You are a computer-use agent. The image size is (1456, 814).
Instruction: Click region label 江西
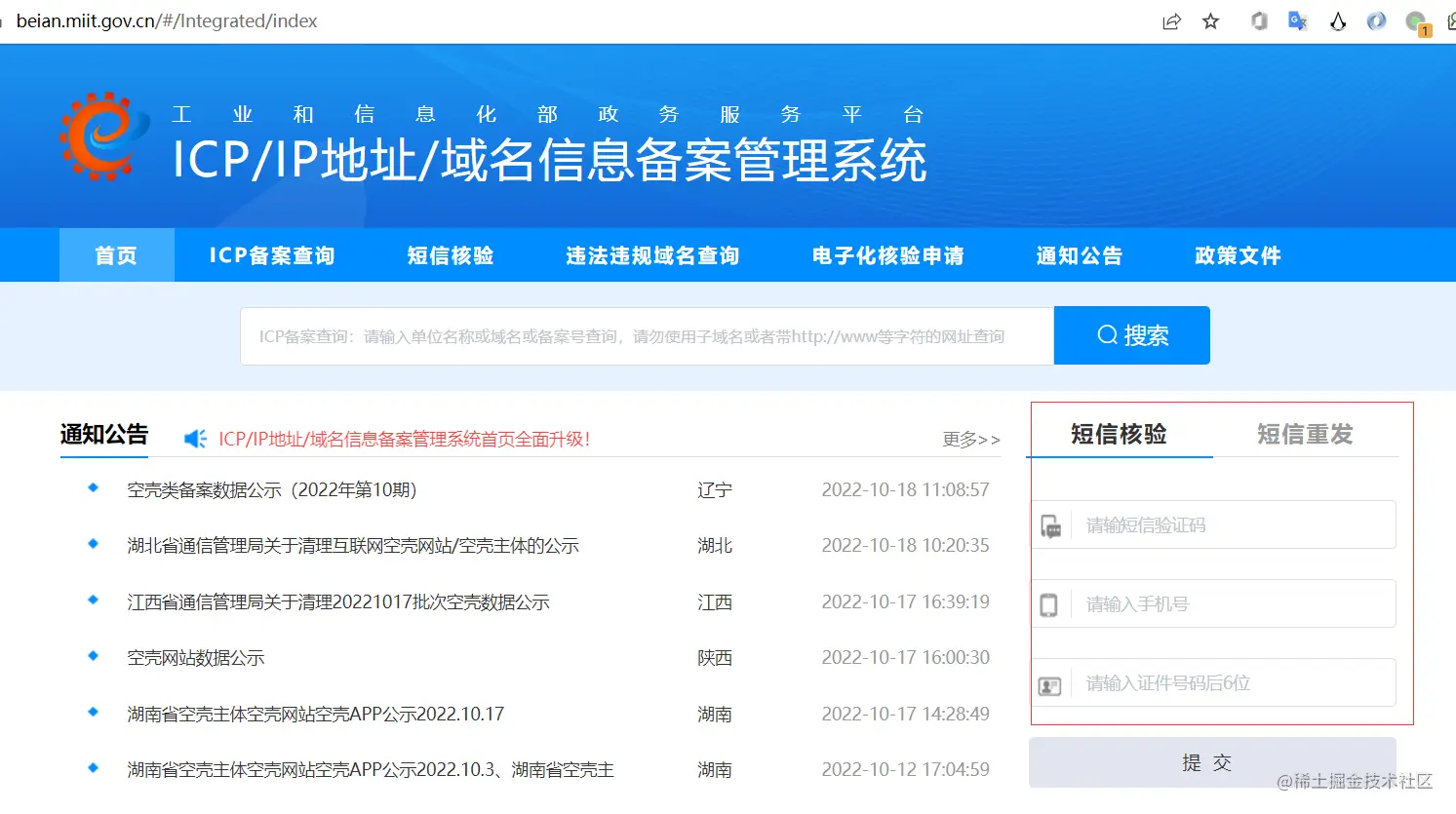(715, 602)
